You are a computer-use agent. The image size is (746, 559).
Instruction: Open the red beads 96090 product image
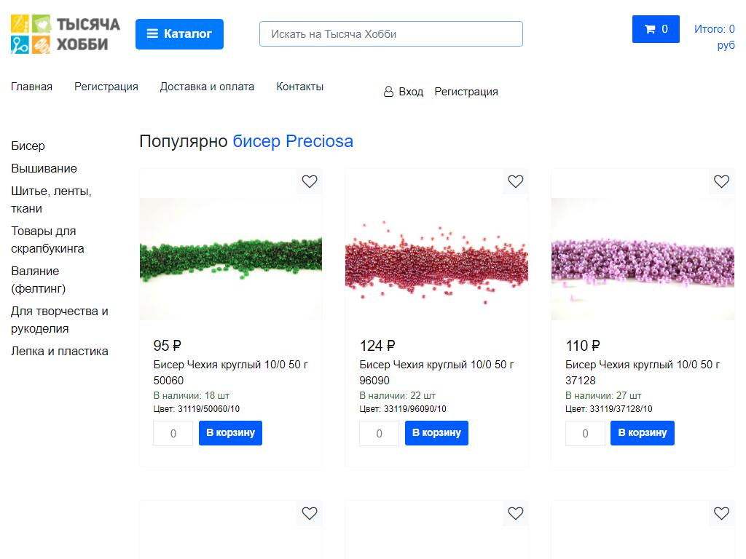tap(436, 259)
